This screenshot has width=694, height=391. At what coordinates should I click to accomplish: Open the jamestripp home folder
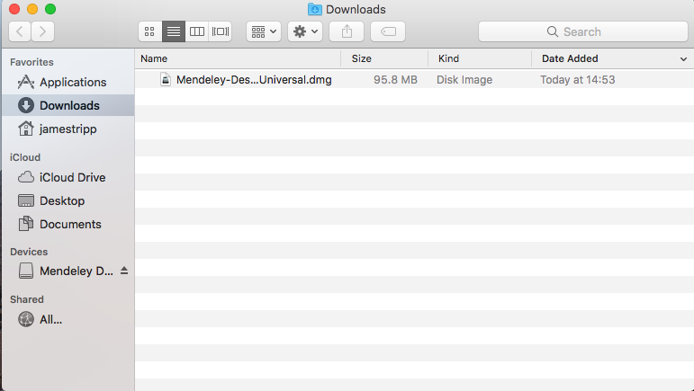tap(68, 129)
